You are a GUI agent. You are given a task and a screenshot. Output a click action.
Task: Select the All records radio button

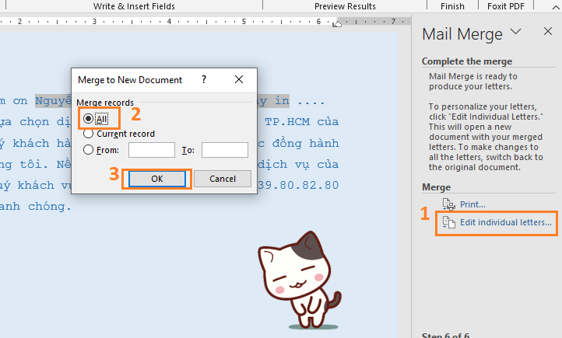click(x=89, y=119)
